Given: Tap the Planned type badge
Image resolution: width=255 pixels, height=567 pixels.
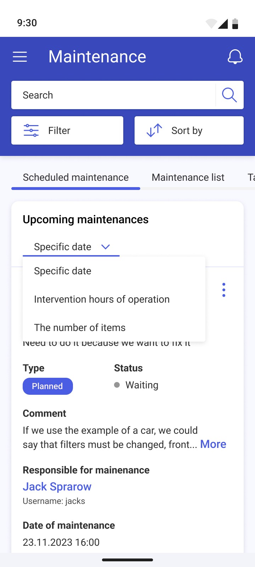Looking at the screenshot, I should point(48,386).
